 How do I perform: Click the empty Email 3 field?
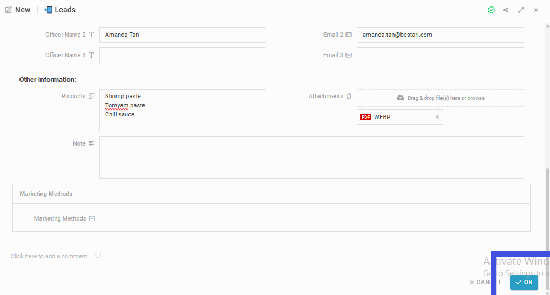[440, 55]
